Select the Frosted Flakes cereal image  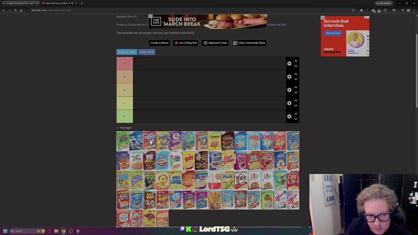(280, 161)
